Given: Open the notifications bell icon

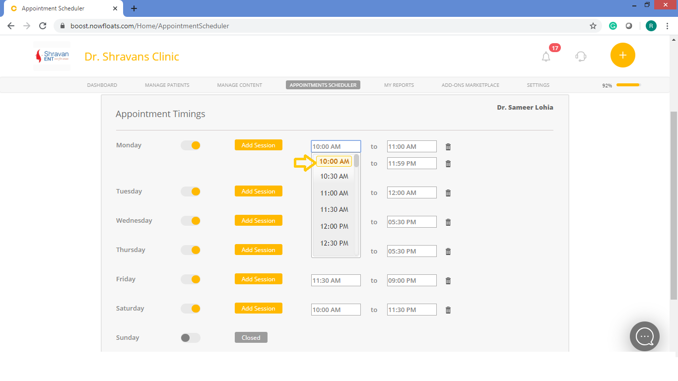Looking at the screenshot, I should click(x=546, y=57).
